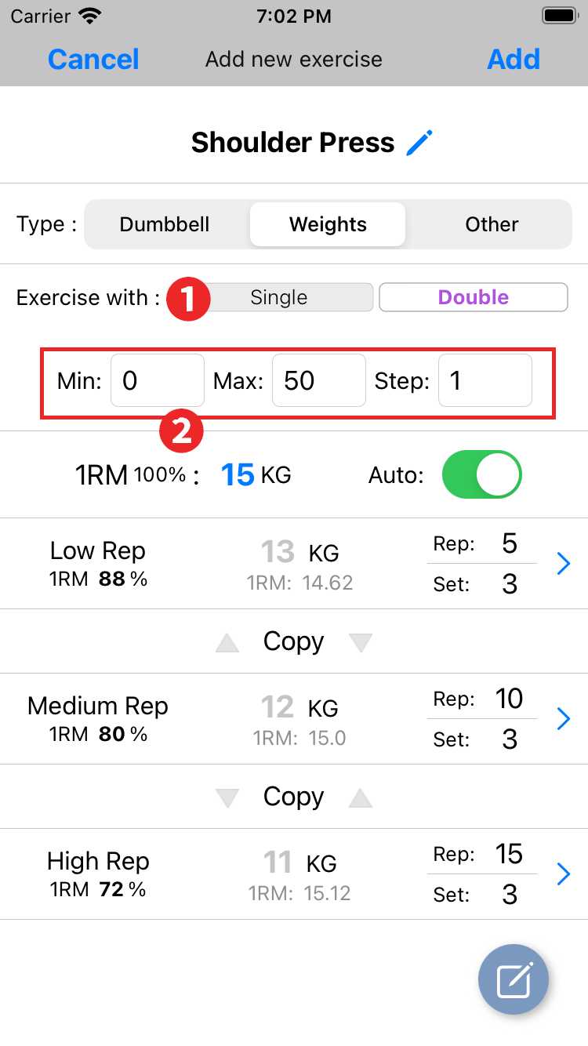Image resolution: width=588 pixels, height=1046 pixels.
Task: Open High Rep details chevron
Action: tap(563, 874)
